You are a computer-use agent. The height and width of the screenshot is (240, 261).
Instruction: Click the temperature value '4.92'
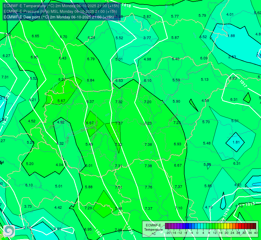tap(61, 122)
